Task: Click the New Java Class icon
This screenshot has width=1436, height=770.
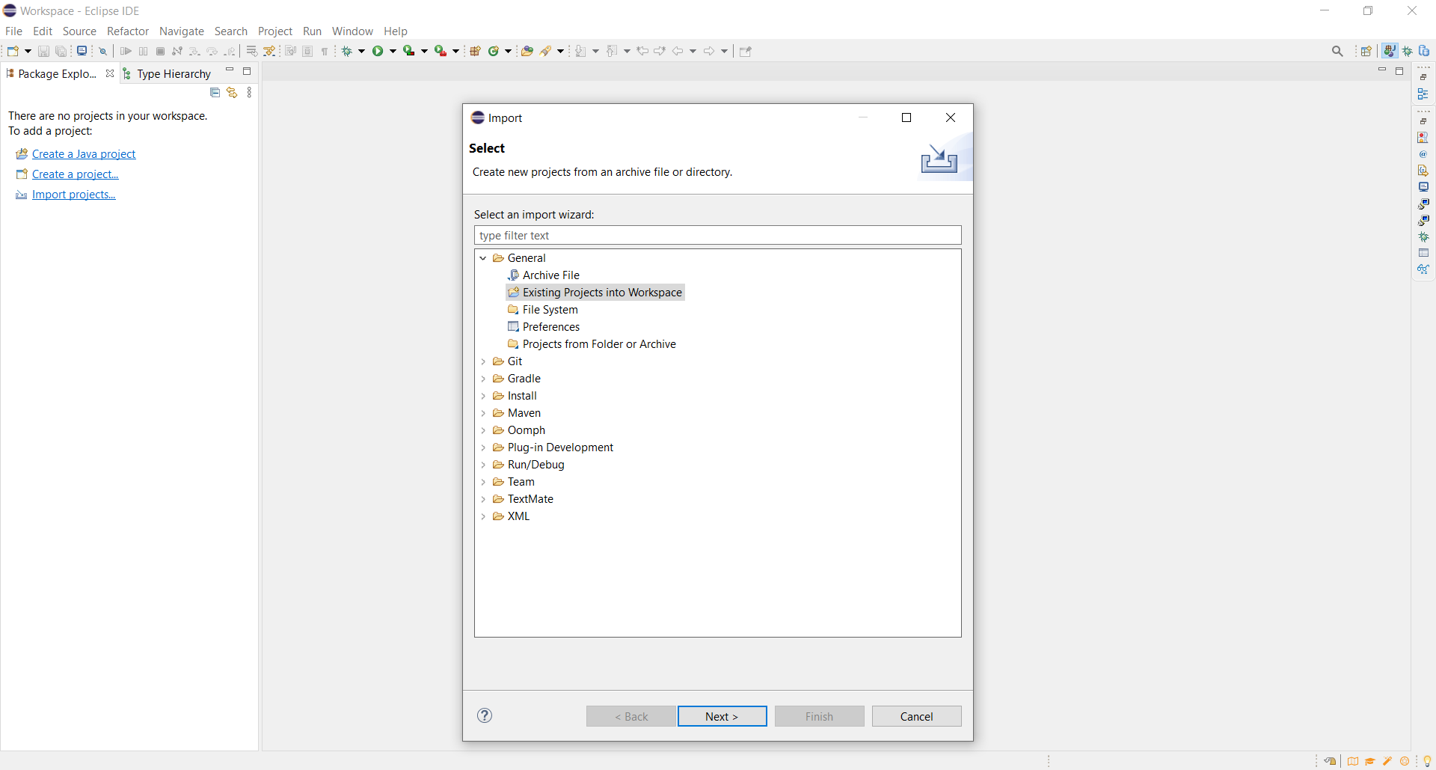Action: (x=494, y=51)
